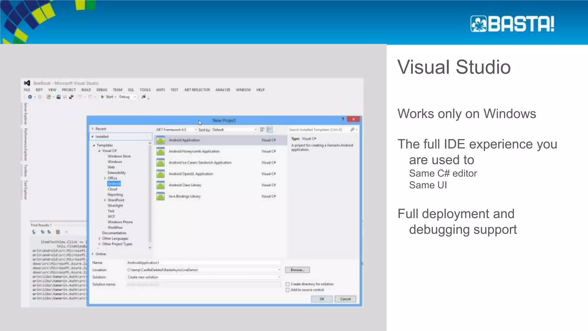
Task: Select the Android Class Library icon
Action: click(x=160, y=185)
